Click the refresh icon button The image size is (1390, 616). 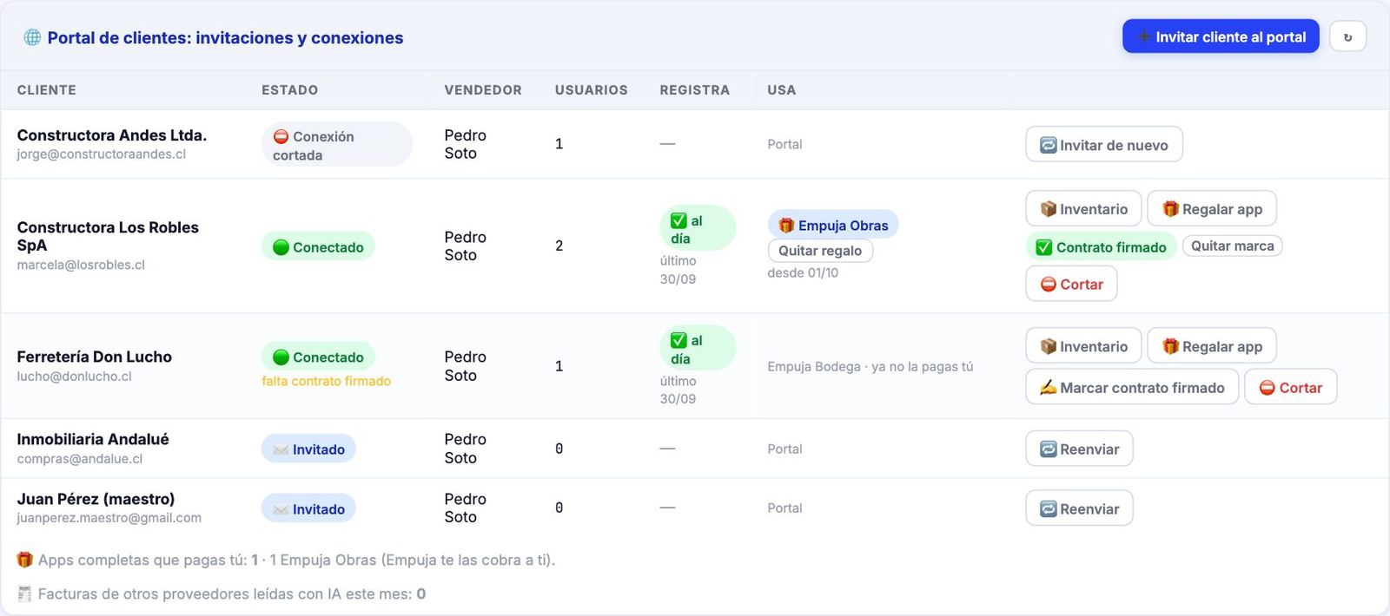[1347, 36]
